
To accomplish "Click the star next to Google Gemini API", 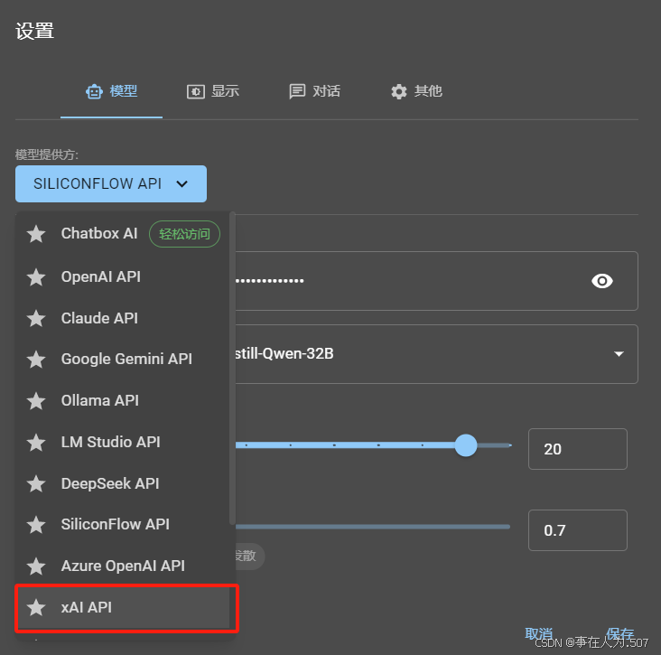I will (36, 360).
